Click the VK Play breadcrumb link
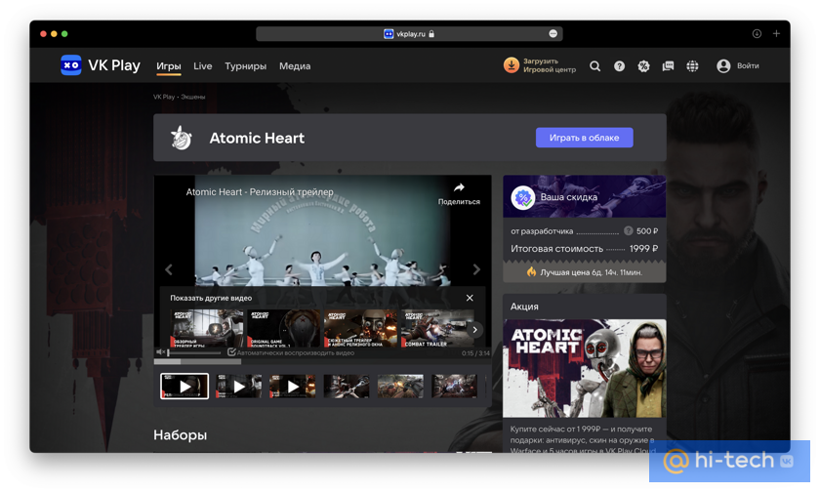This screenshot has height=492, width=820. [164, 97]
